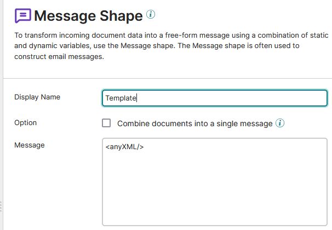Click the "Message" field label

pyautogui.click(x=30, y=145)
